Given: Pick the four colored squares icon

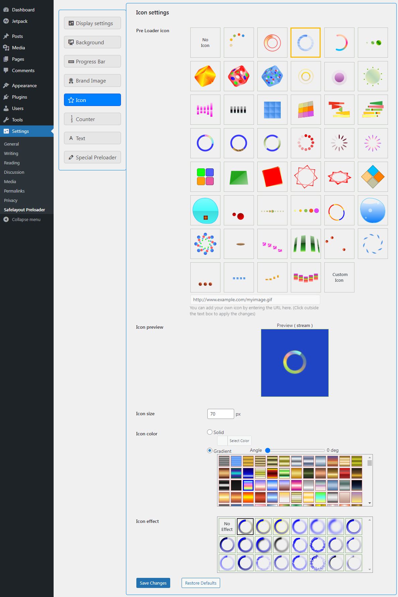Looking at the screenshot, I should click(x=205, y=177).
